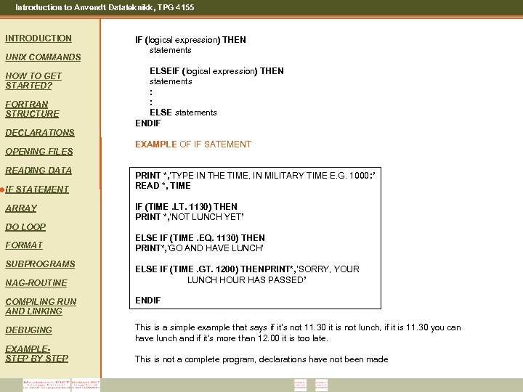Click the 'READ *, TIME' code line
Viewport: 523px width, 392px height.
(163, 186)
